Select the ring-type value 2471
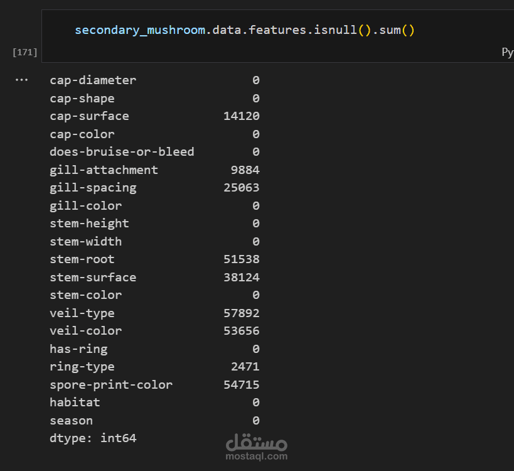The height and width of the screenshot is (471, 514). (x=245, y=367)
